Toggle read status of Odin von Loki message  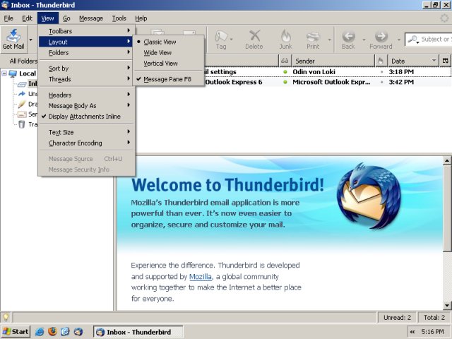point(285,72)
